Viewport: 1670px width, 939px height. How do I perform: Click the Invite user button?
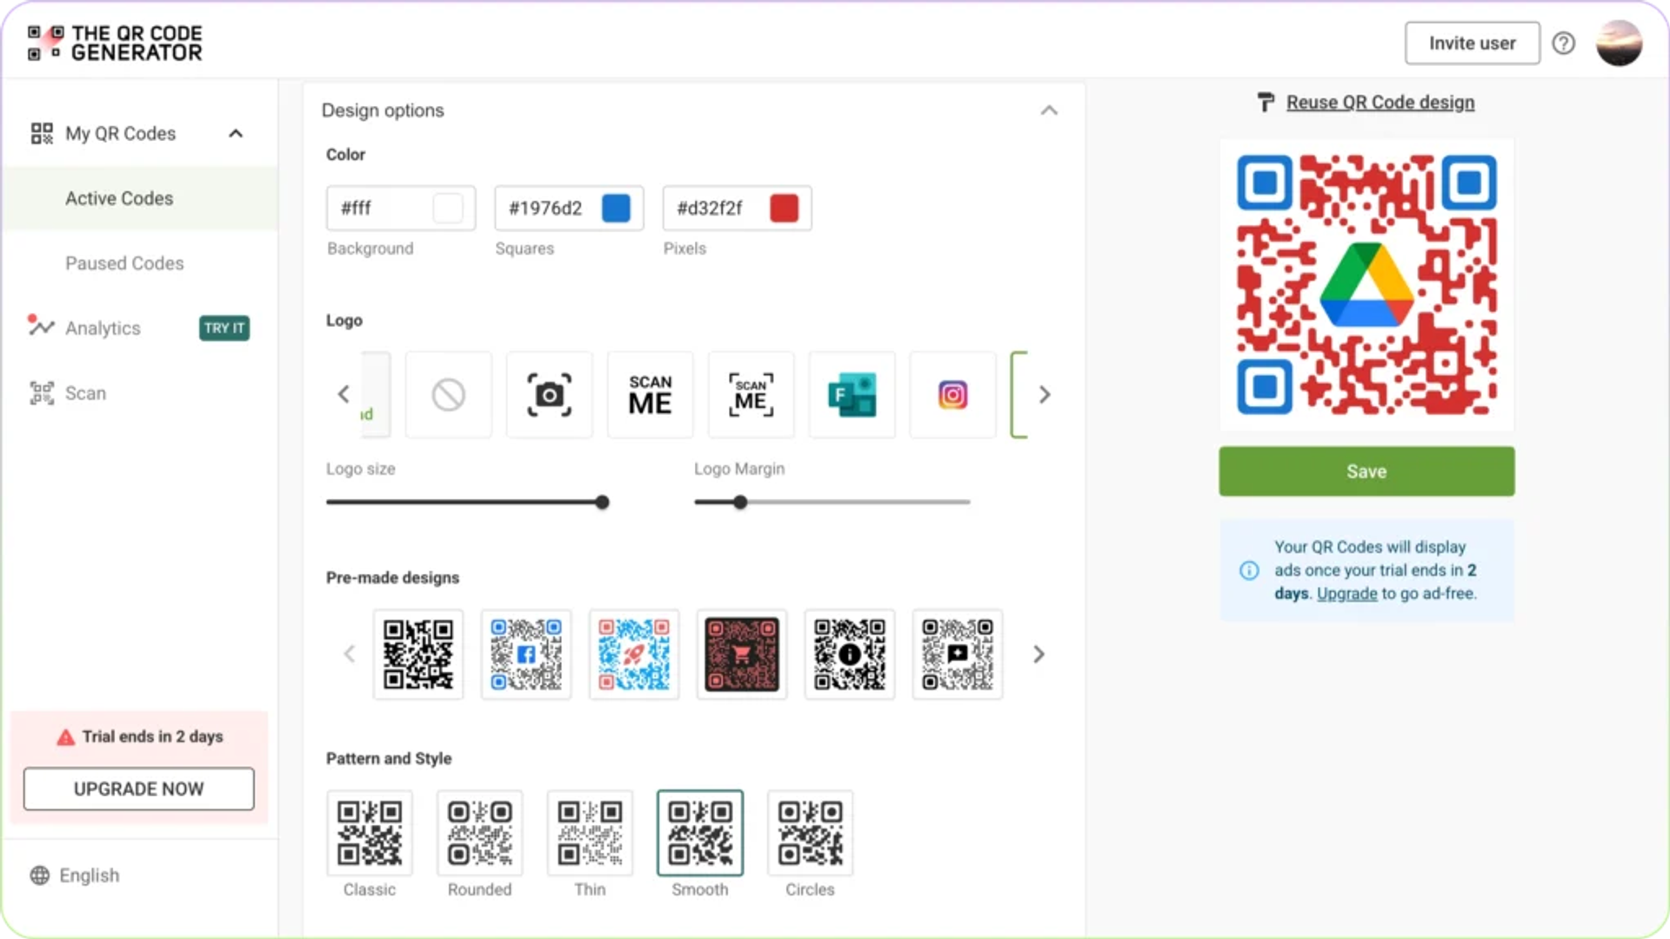point(1472,43)
